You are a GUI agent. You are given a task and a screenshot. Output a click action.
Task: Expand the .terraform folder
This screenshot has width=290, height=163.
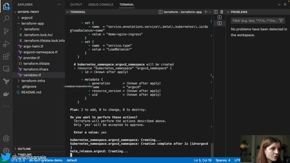coord(31,29)
